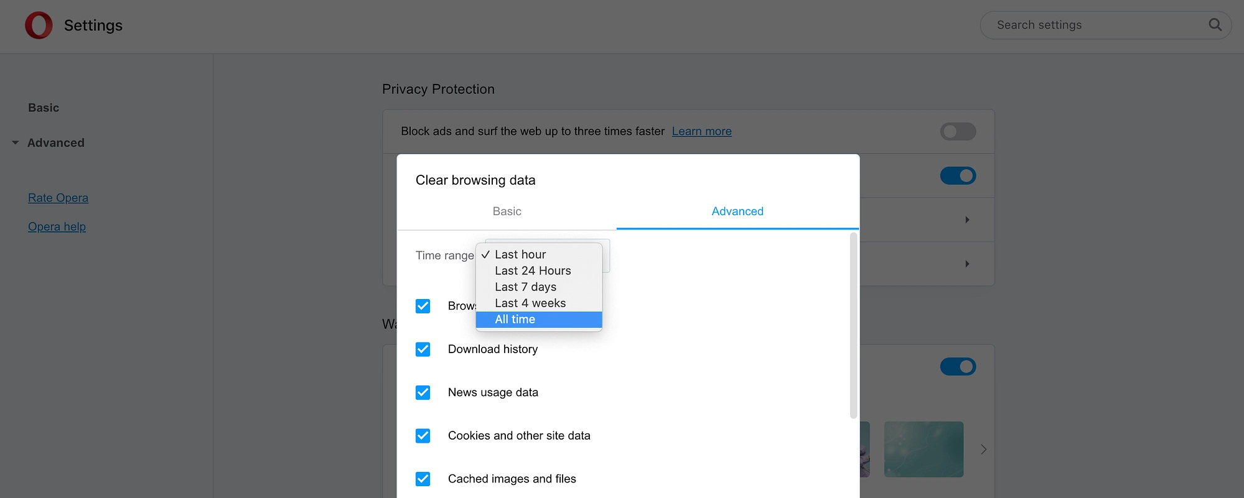Uncheck the News usage data checkbox
Viewport: 1244px width, 498px height.
coord(423,392)
